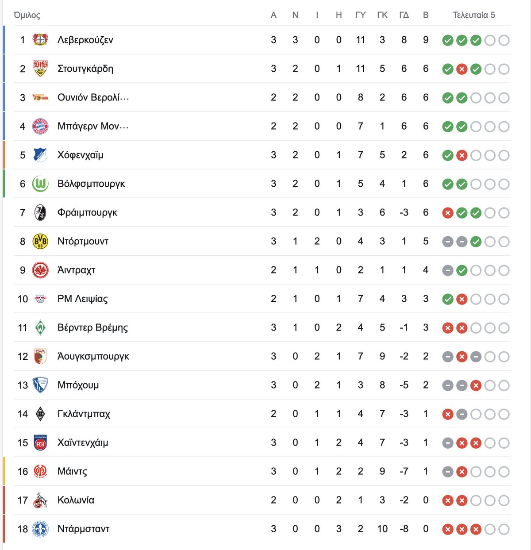The width and height of the screenshot is (531, 550).
Task: Click the Bayern Munich club logo
Action: pos(40,126)
